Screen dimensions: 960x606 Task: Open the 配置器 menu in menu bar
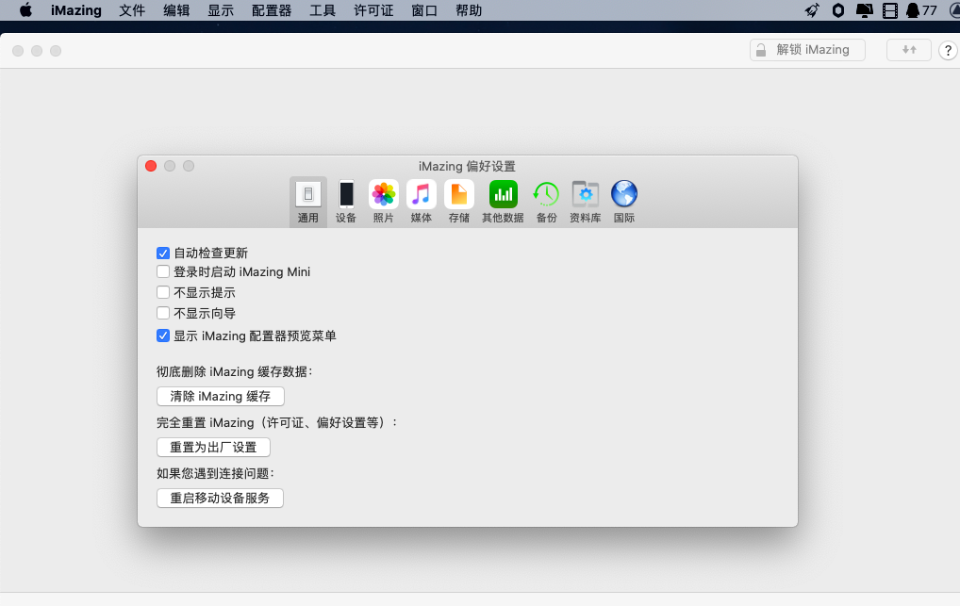pos(272,10)
